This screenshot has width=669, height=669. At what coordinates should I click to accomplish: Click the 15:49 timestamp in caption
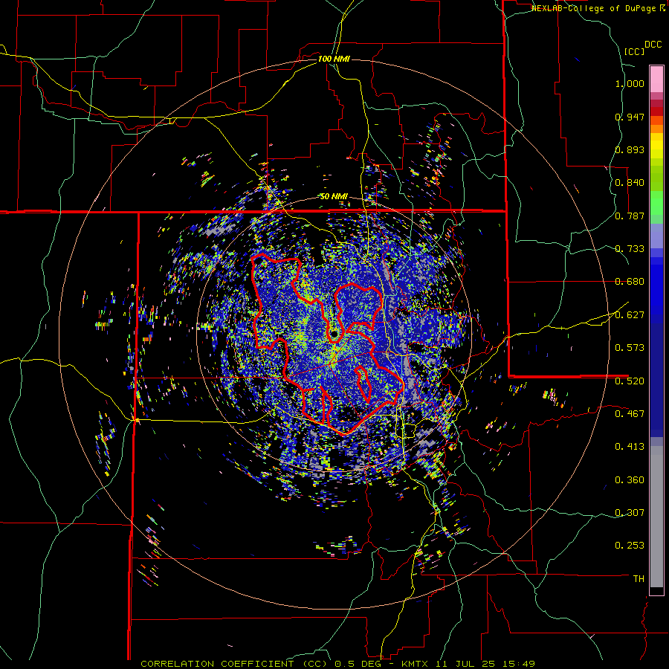coord(517,664)
